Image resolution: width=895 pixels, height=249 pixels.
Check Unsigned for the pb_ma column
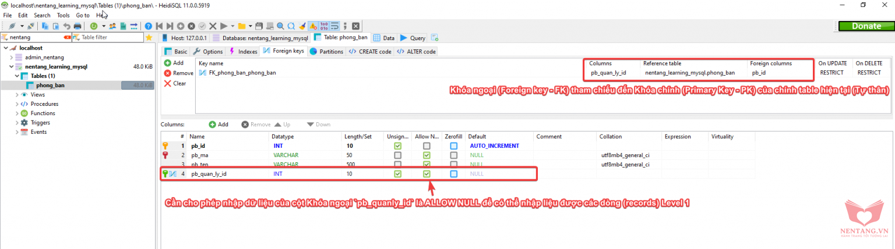pyautogui.click(x=397, y=155)
